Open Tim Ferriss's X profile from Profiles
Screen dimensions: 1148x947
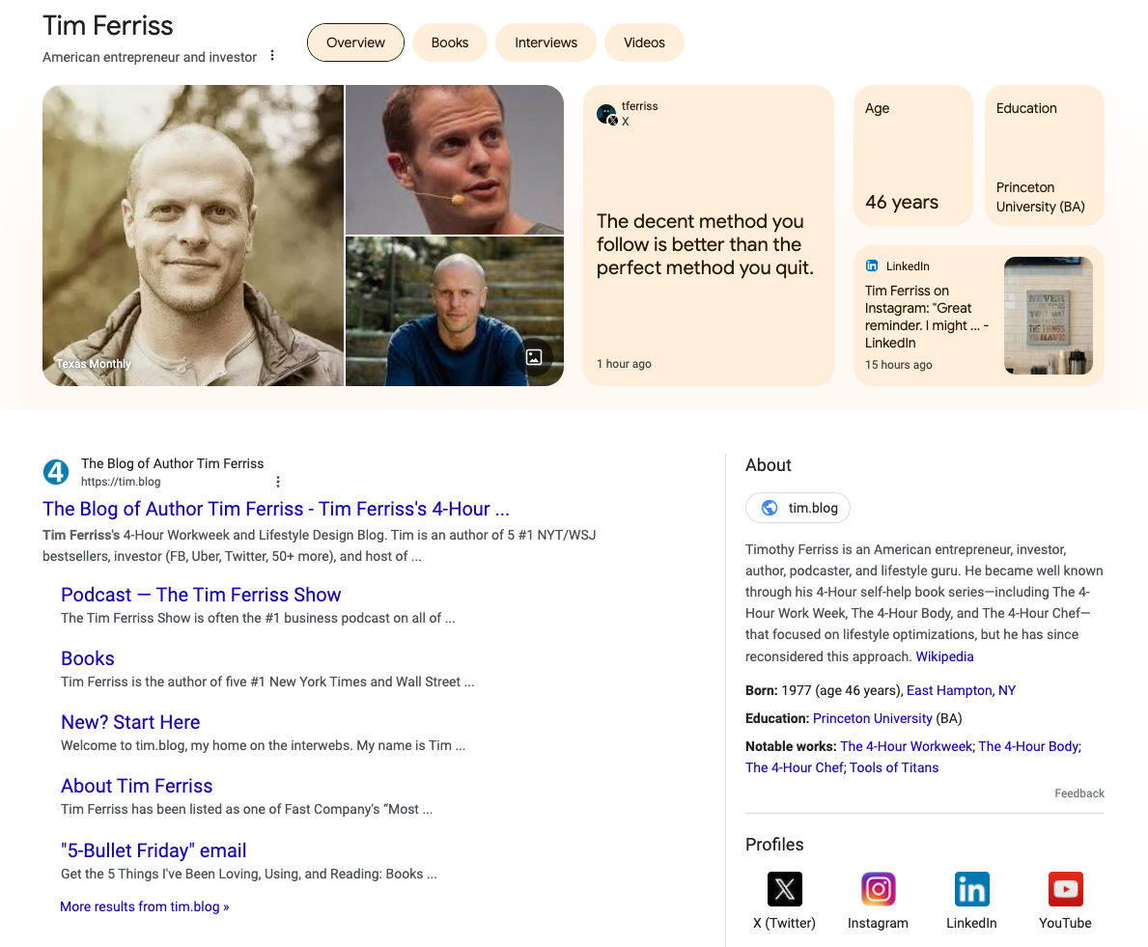pos(784,889)
